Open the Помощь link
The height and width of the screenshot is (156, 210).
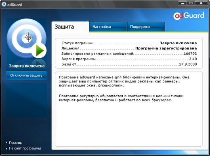(x=15, y=143)
